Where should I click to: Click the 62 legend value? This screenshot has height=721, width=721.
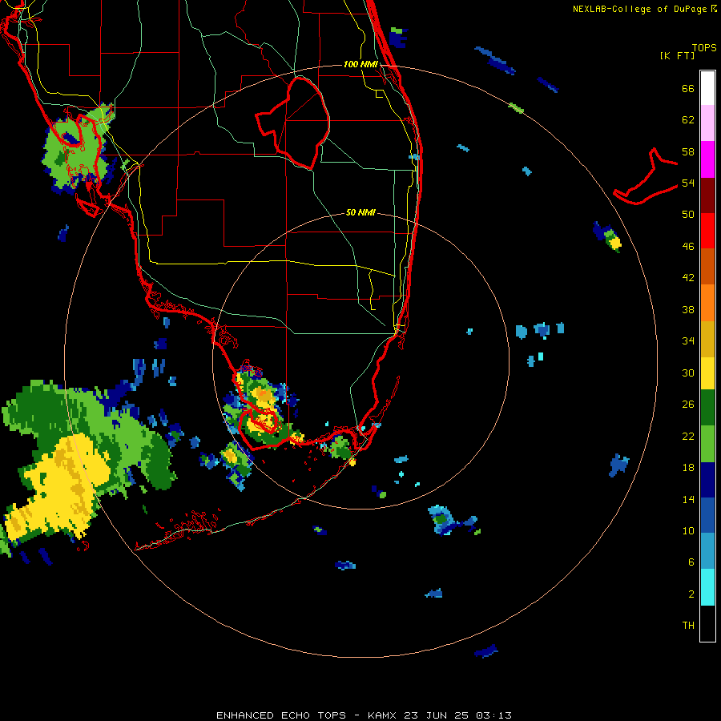pos(688,120)
